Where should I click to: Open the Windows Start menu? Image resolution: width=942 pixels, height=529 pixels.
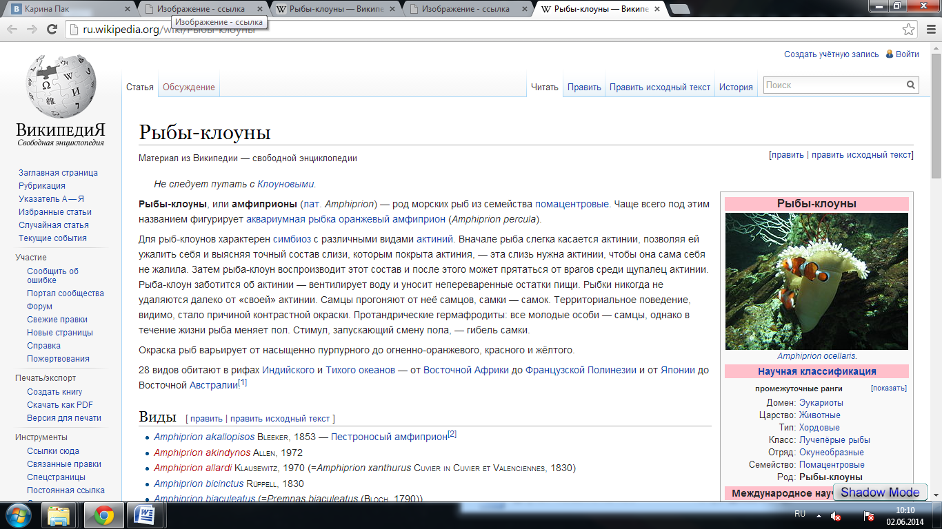(x=19, y=515)
